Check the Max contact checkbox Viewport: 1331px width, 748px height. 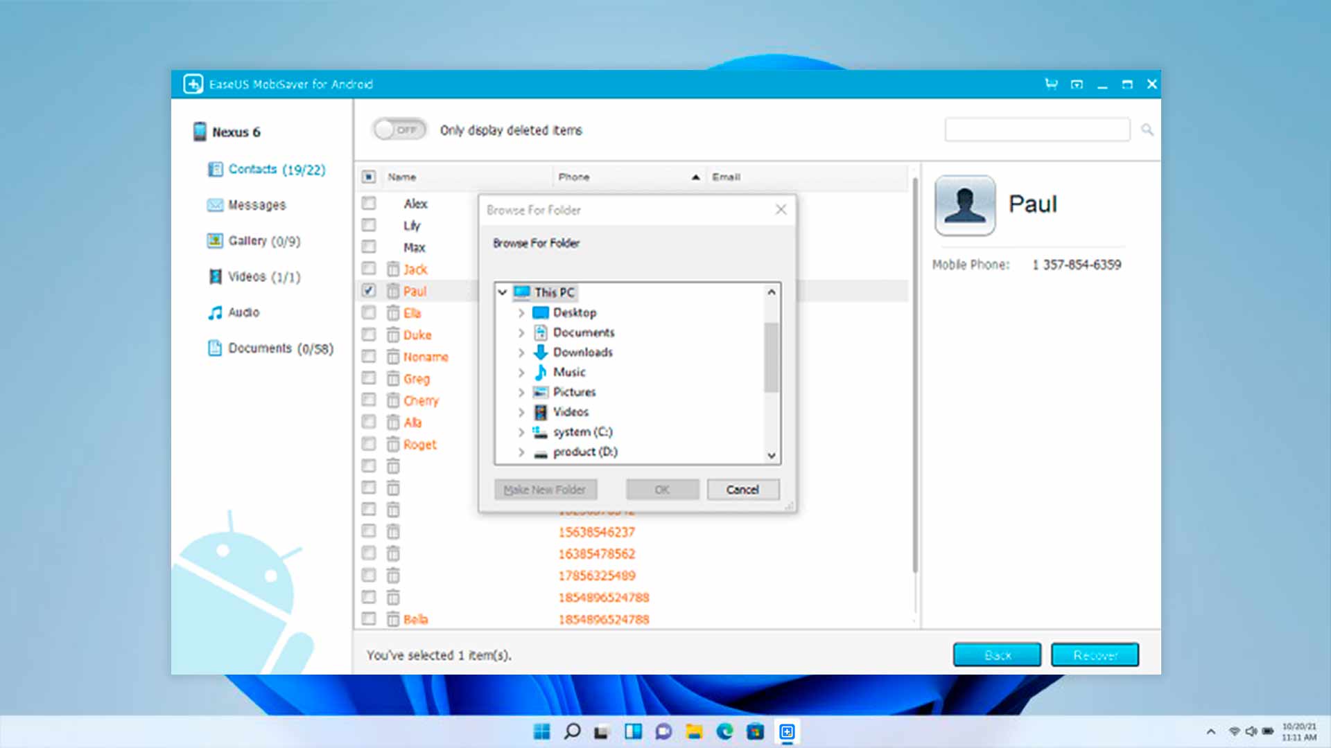point(369,247)
